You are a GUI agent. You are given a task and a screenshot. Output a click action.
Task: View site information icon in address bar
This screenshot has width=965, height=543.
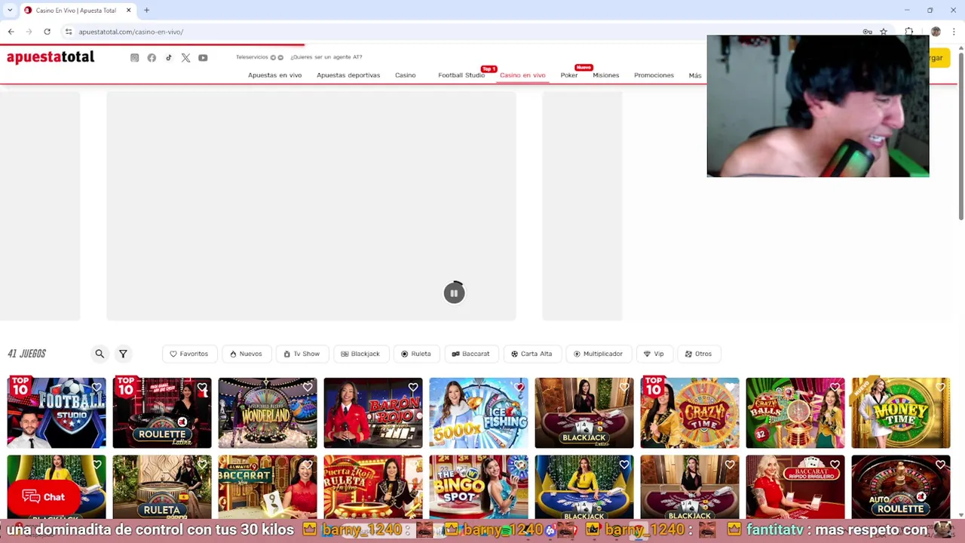69,32
